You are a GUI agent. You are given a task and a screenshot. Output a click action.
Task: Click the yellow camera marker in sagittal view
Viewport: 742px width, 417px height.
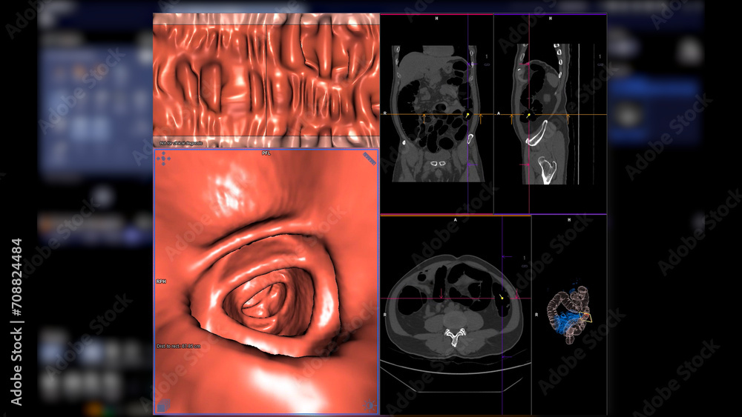(528, 115)
